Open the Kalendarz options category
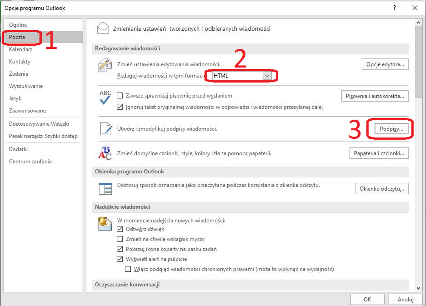 point(43,49)
